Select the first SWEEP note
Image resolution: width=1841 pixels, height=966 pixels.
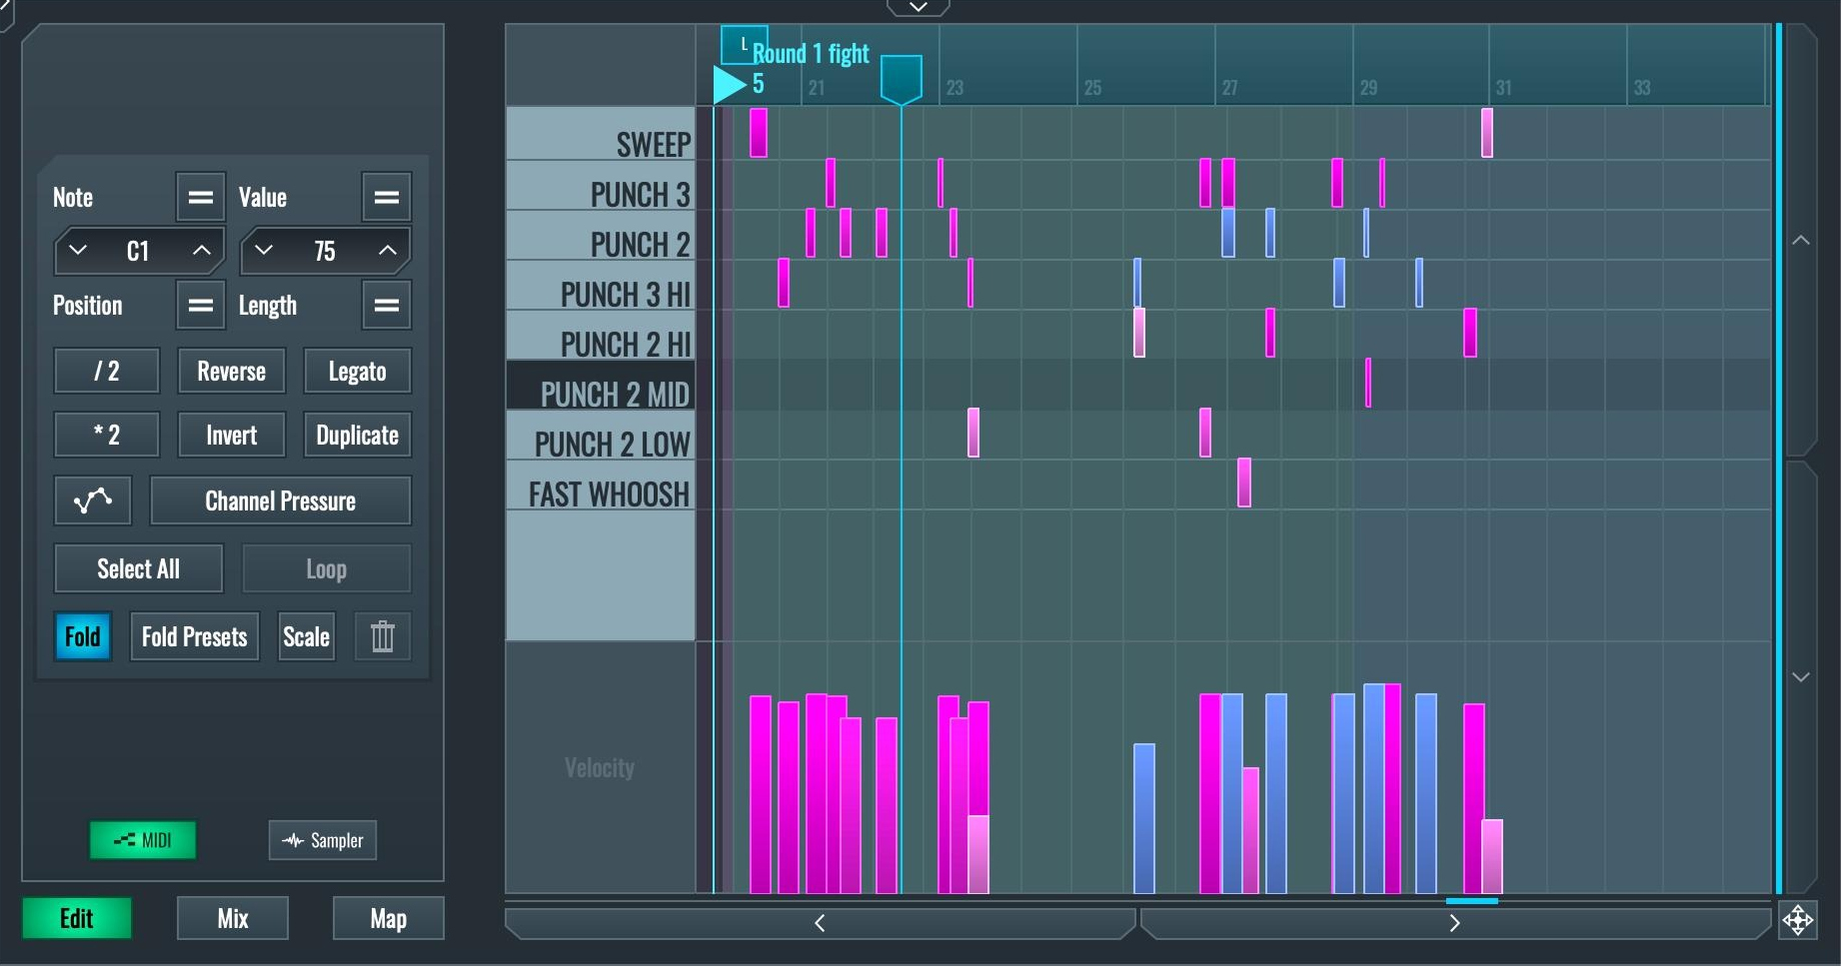759,133
